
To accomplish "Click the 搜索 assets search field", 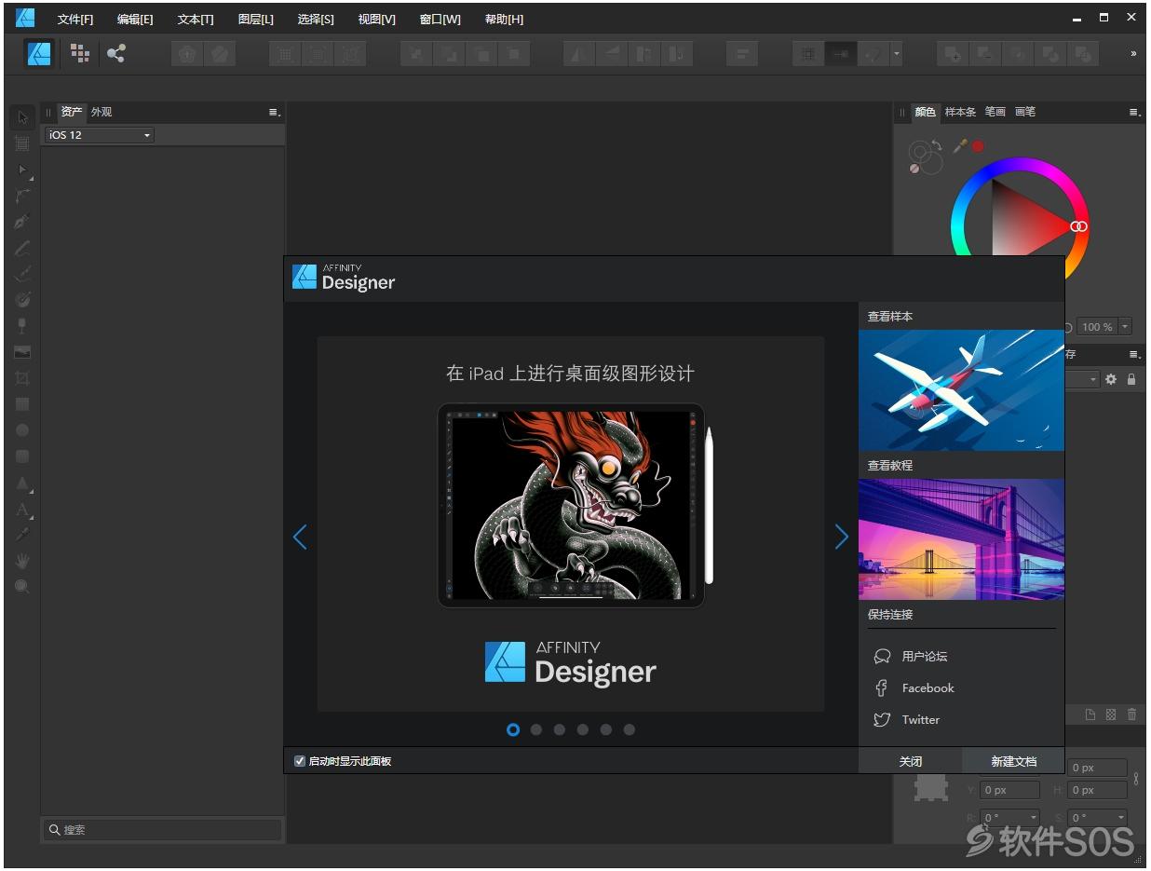I will click(163, 829).
